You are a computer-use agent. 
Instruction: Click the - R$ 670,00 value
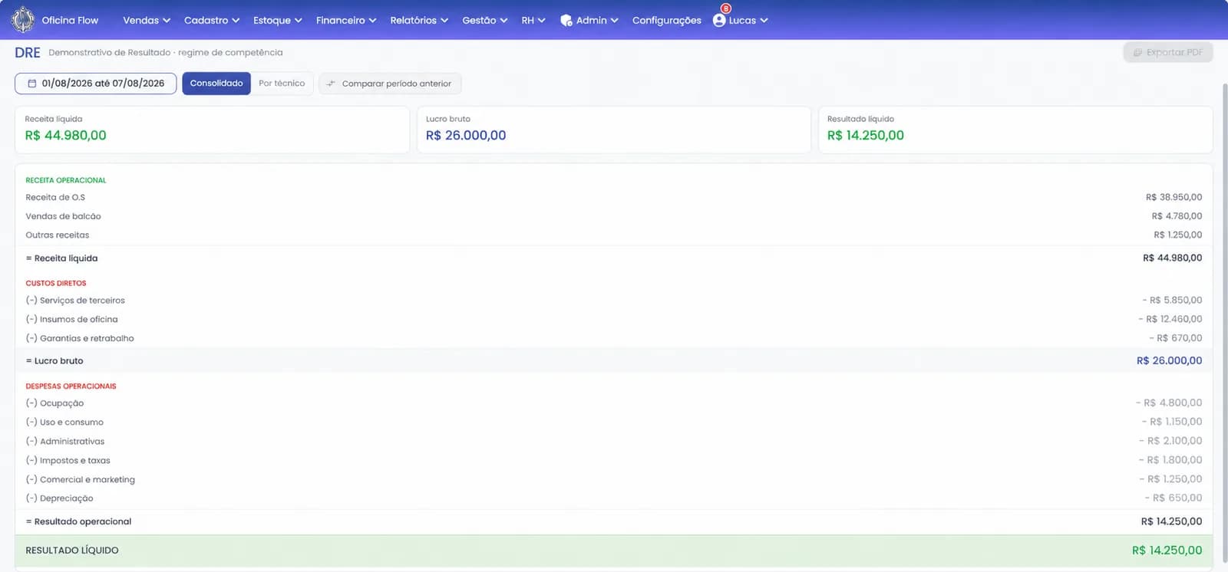[x=1175, y=338]
